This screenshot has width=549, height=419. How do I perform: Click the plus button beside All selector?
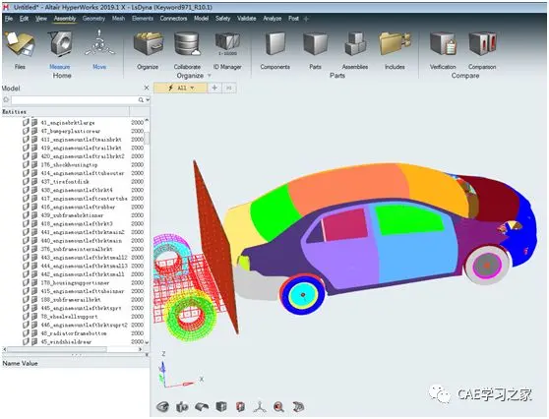pyautogui.click(x=214, y=88)
